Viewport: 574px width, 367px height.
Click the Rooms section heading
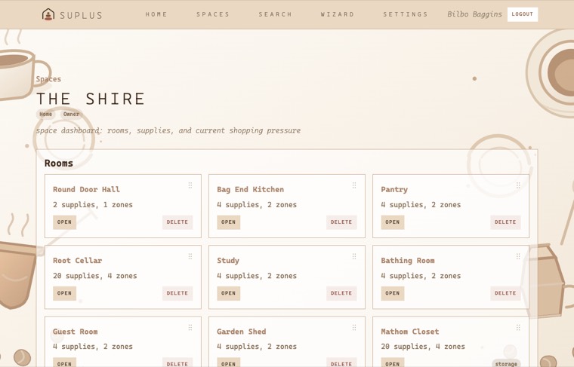click(59, 164)
